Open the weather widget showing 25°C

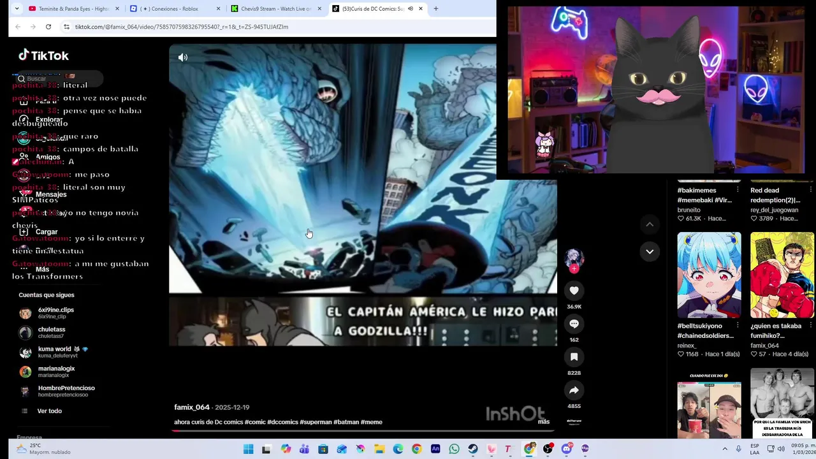click(45, 449)
